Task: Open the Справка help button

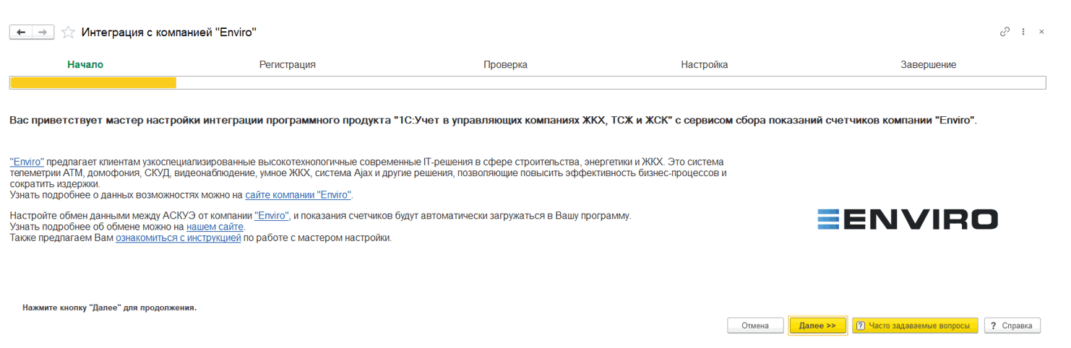Action: (x=1012, y=326)
